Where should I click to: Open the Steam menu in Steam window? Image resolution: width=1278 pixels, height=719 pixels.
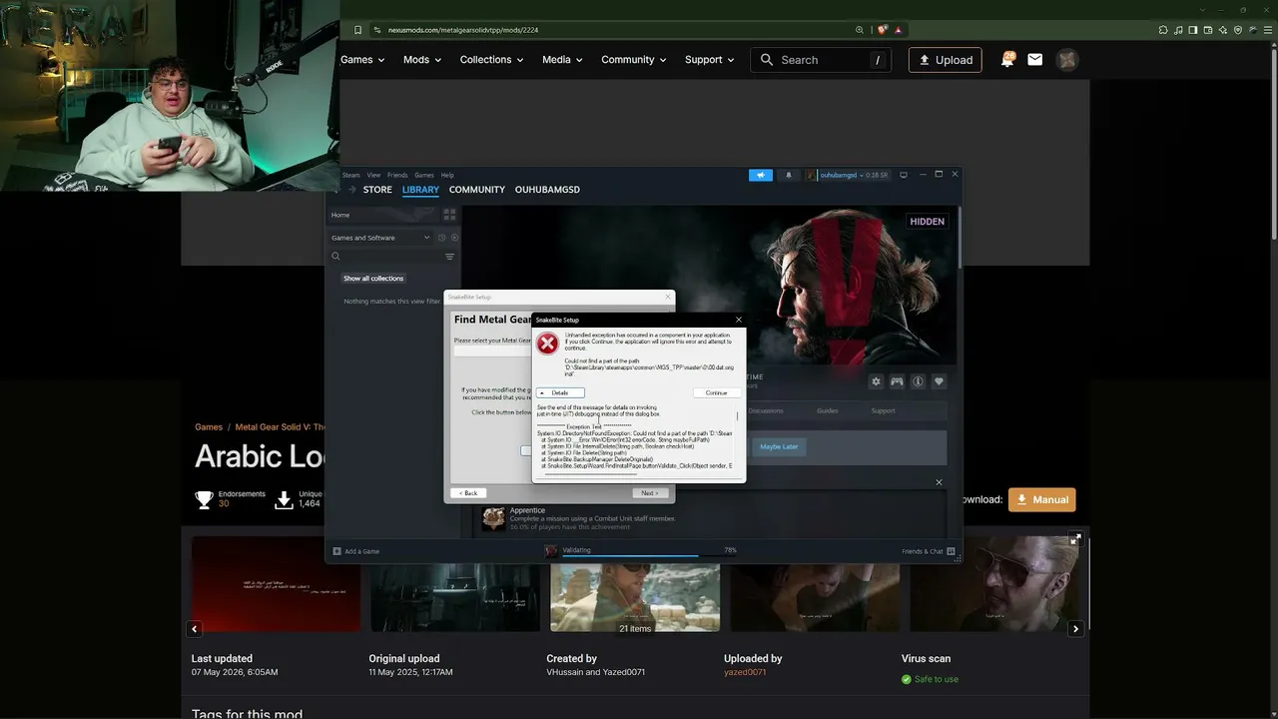(x=351, y=175)
